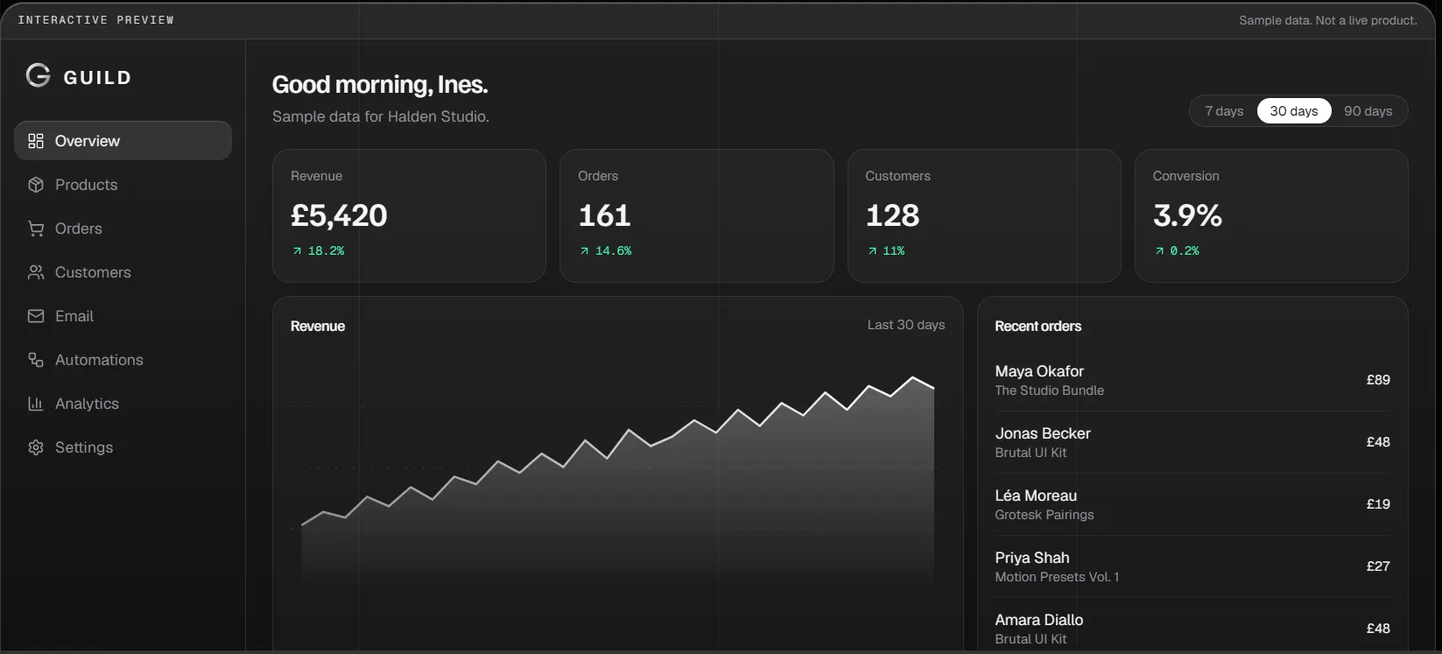This screenshot has height=654, width=1442.
Task: Go to the Products section
Action: [x=123, y=185]
